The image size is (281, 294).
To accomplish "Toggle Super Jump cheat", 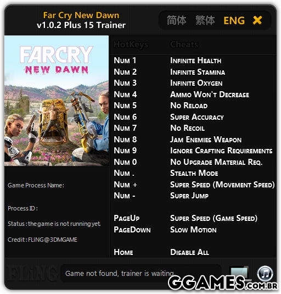I will [x=189, y=196].
